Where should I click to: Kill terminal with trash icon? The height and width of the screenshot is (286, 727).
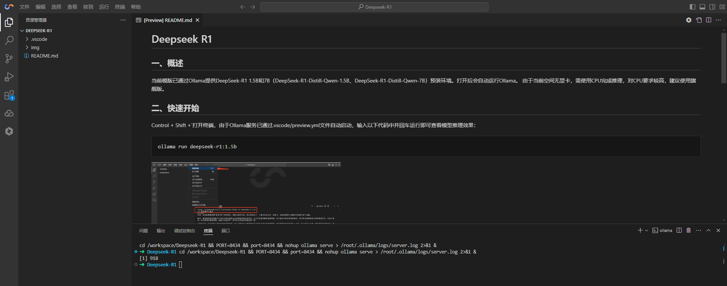point(689,230)
